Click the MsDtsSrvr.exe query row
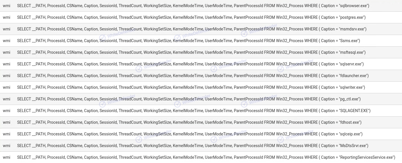The image size is (402, 163). tap(201, 146)
